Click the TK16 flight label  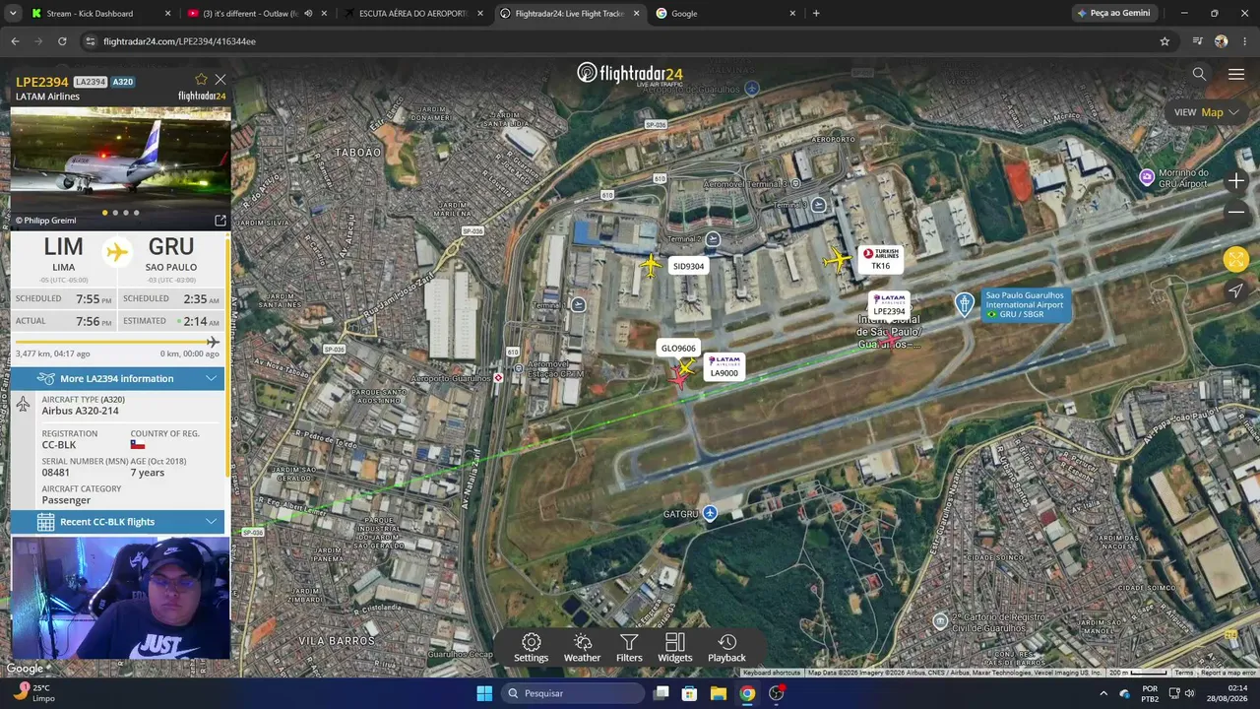(x=880, y=259)
